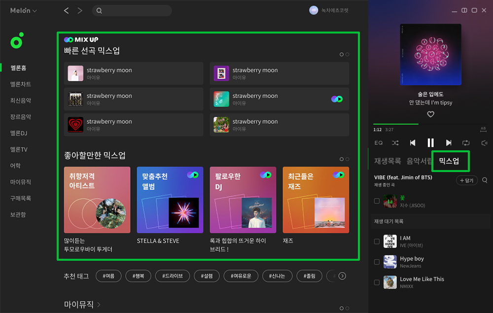Open 구매목록 in the sidebar

[x=20, y=198]
